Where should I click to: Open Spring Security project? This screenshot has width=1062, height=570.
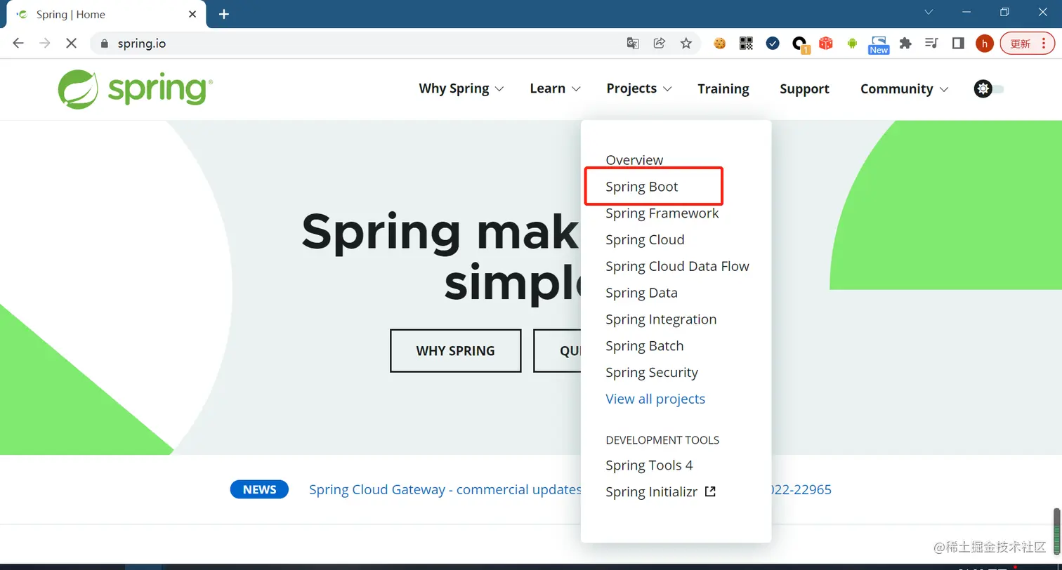(652, 373)
